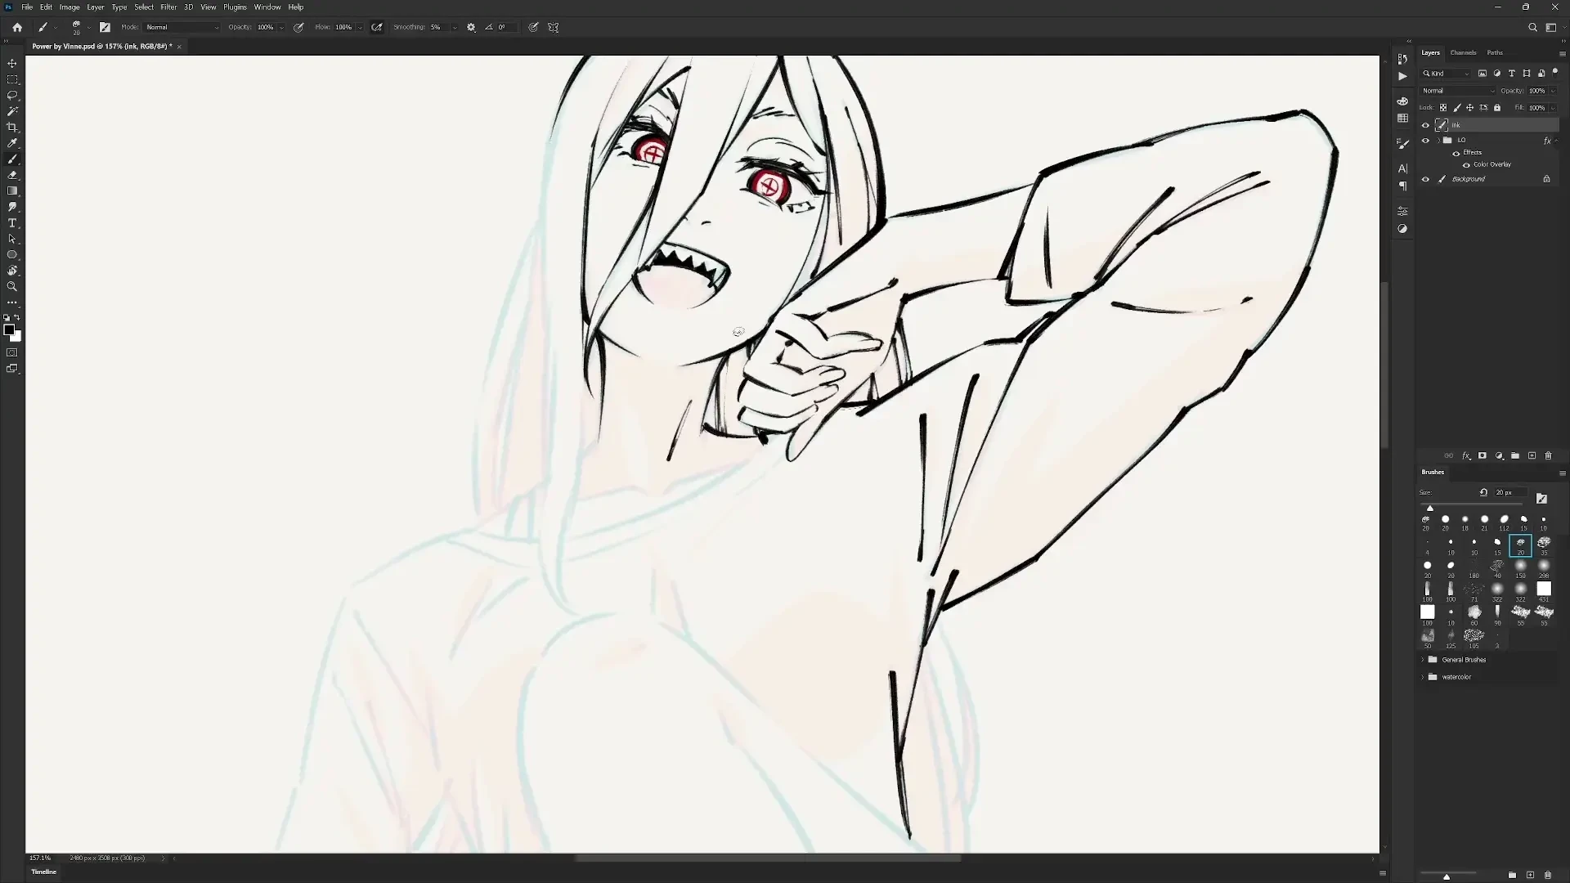Toggle airbrush-style build-up
1570x883 pixels.
pyautogui.click(x=377, y=27)
